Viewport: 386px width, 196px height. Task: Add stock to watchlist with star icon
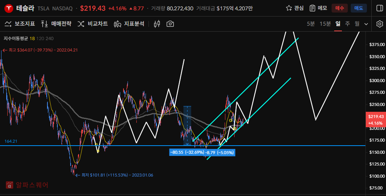click(295, 8)
